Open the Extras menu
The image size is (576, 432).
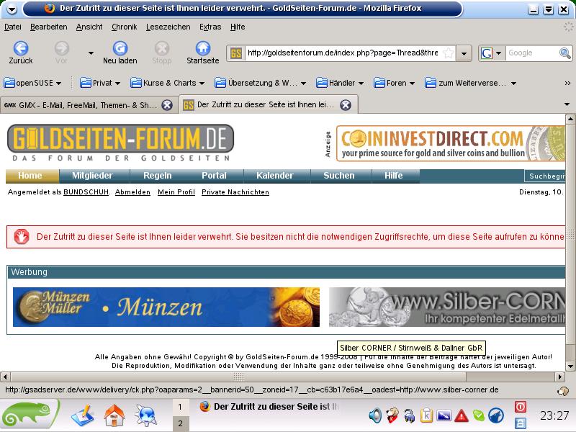(x=210, y=27)
